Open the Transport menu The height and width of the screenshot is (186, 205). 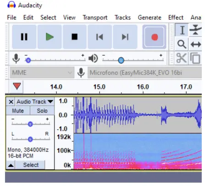coord(95,17)
